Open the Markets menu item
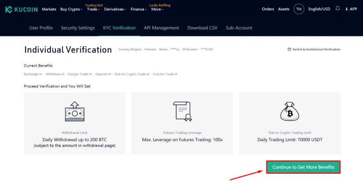 (x=49, y=9)
